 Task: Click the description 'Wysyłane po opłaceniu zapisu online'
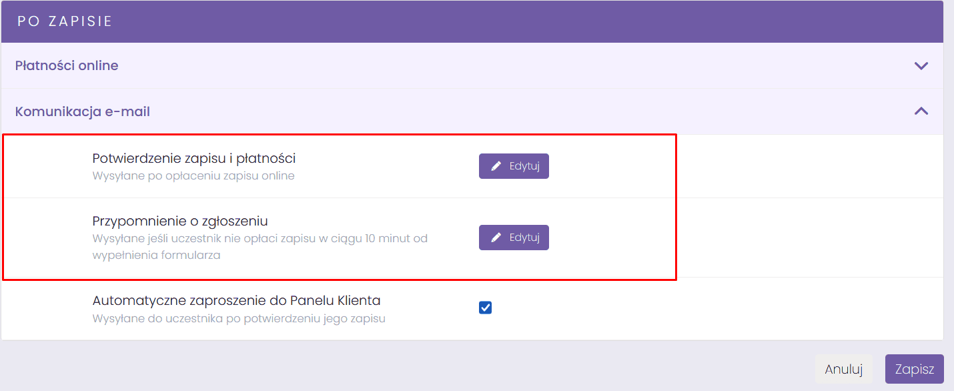pos(193,176)
